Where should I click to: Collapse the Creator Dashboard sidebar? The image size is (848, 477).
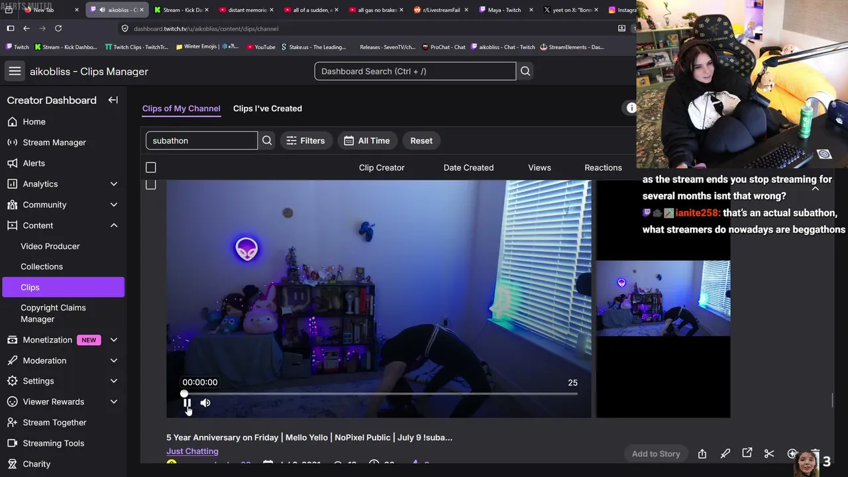pyautogui.click(x=113, y=100)
